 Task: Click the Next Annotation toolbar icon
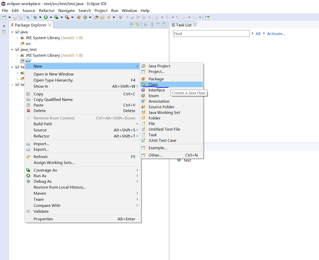coord(157,17)
